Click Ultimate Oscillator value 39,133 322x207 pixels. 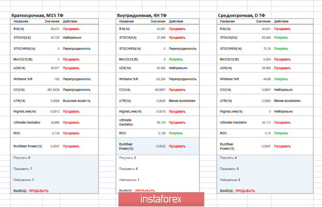click(161, 122)
